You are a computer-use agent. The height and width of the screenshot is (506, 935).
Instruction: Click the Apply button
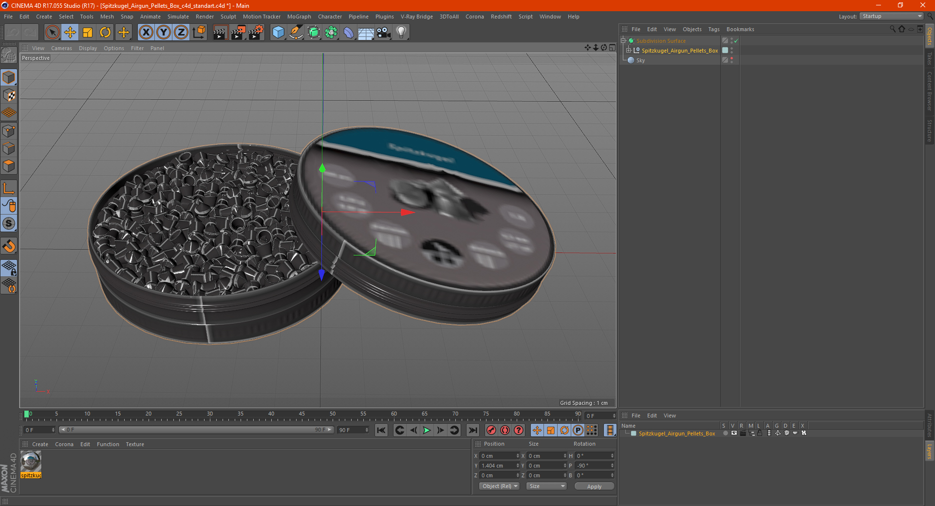(x=594, y=486)
